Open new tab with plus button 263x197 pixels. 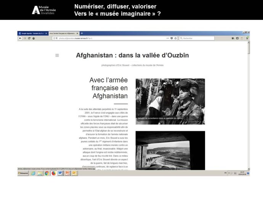coord(82,34)
